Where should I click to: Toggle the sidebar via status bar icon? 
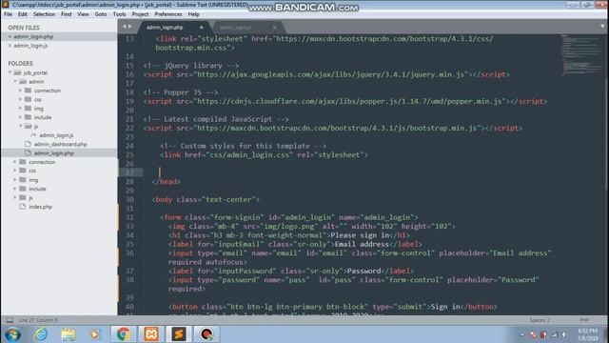[10, 320]
